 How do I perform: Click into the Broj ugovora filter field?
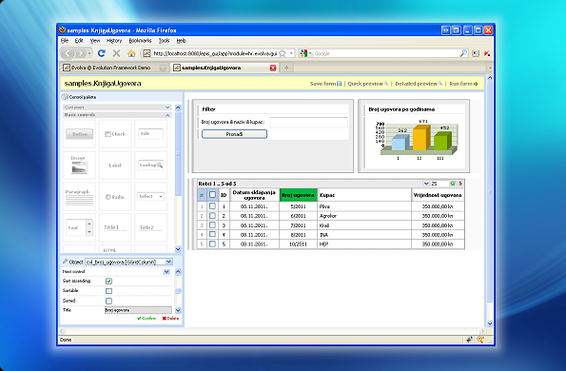(x=308, y=123)
